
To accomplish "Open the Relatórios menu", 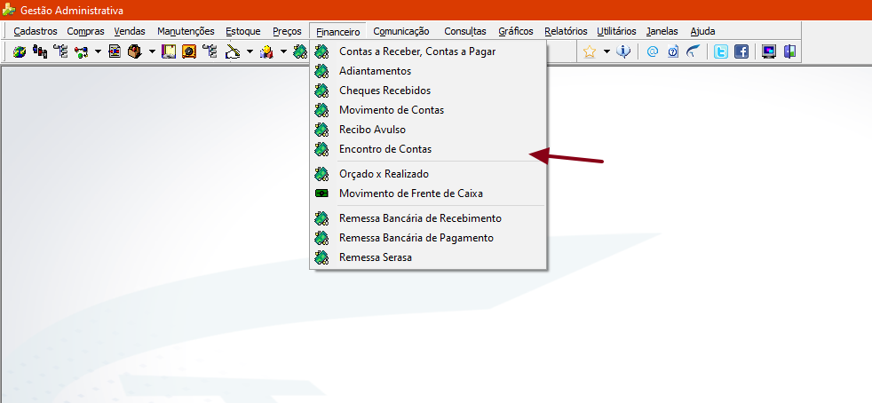I will (x=566, y=31).
